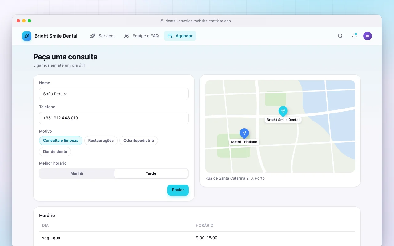Click the address Rua de Santa Catarina 210, Porto
394x246 pixels.
235,178
